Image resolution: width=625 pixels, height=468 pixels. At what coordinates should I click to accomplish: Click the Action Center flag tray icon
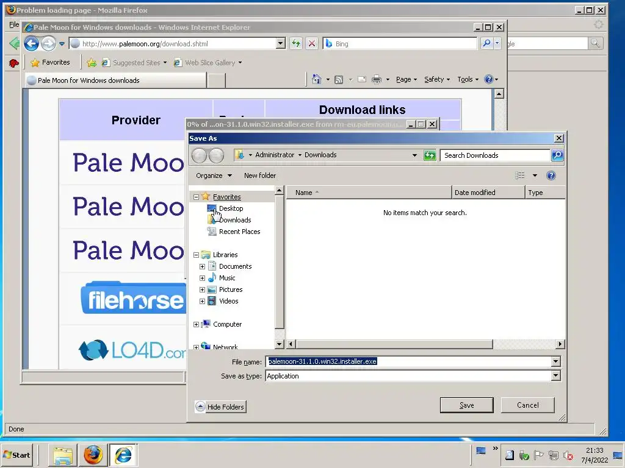[x=538, y=455]
